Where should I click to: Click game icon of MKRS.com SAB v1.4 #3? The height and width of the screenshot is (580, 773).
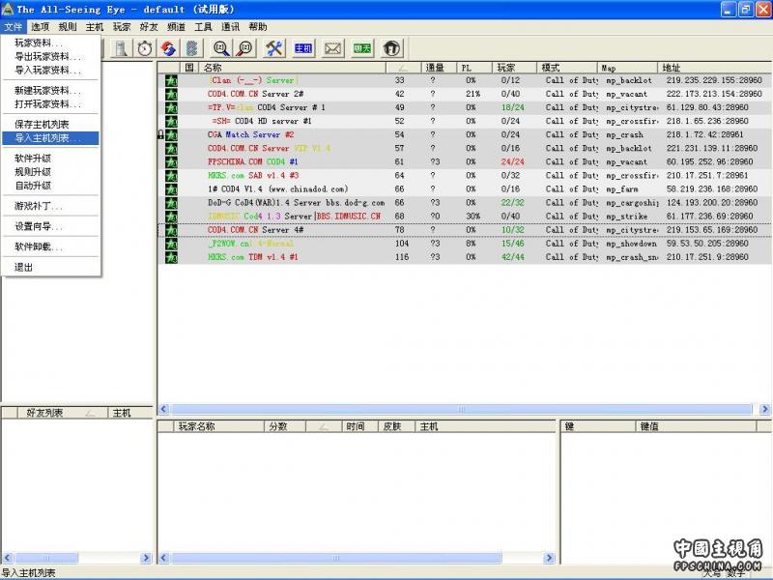pos(171,176)
